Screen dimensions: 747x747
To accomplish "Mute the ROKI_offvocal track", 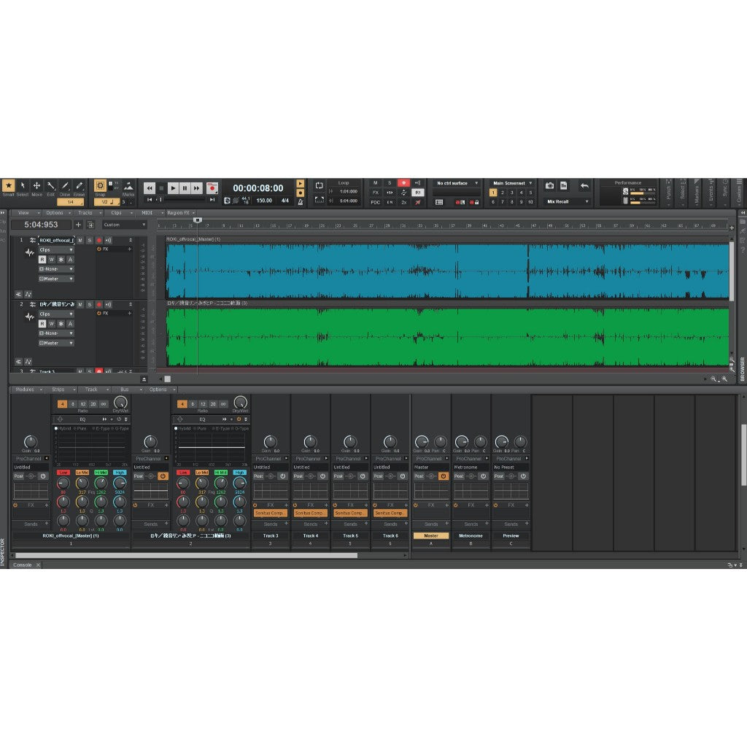I will point(80,240).
